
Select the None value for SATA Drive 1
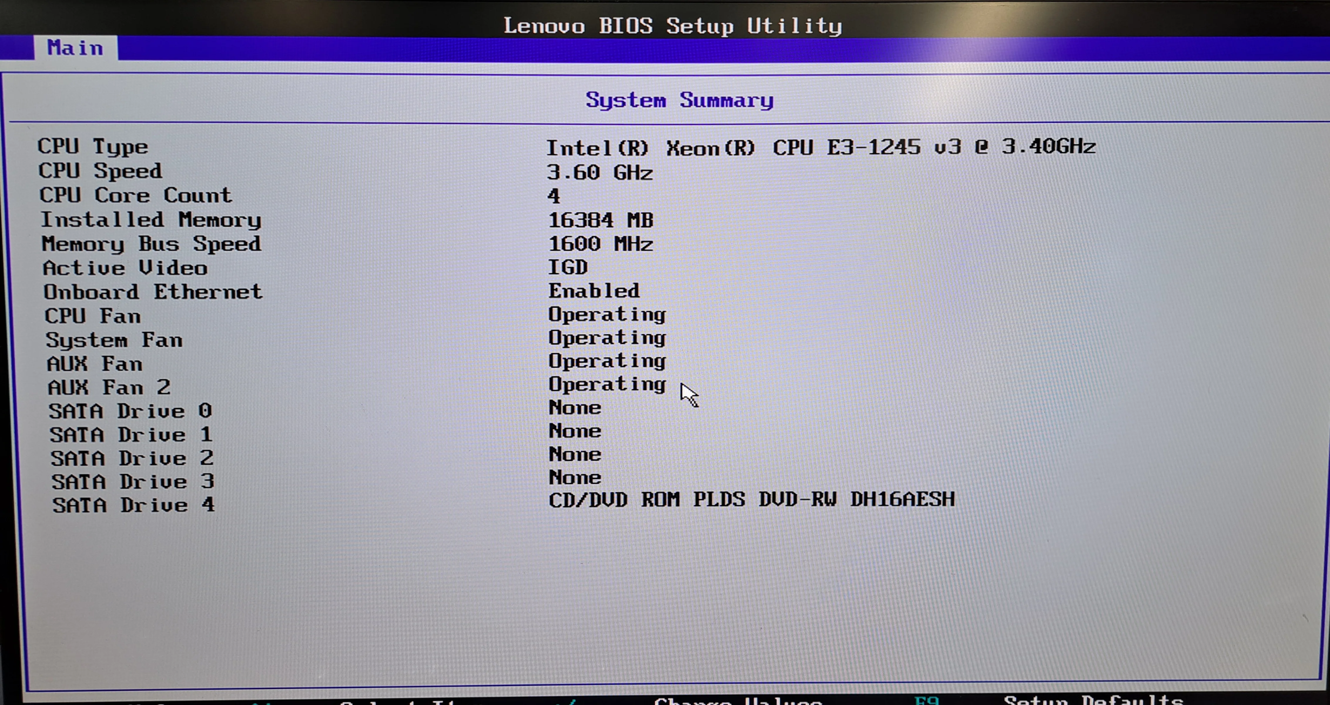(575, 431)
